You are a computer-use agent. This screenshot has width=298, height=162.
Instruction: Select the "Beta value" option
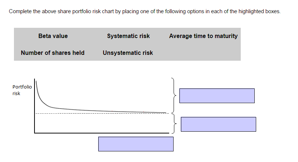click(53, 36)
